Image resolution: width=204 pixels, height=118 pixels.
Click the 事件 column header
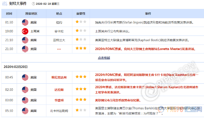click(x=148, y=14)
